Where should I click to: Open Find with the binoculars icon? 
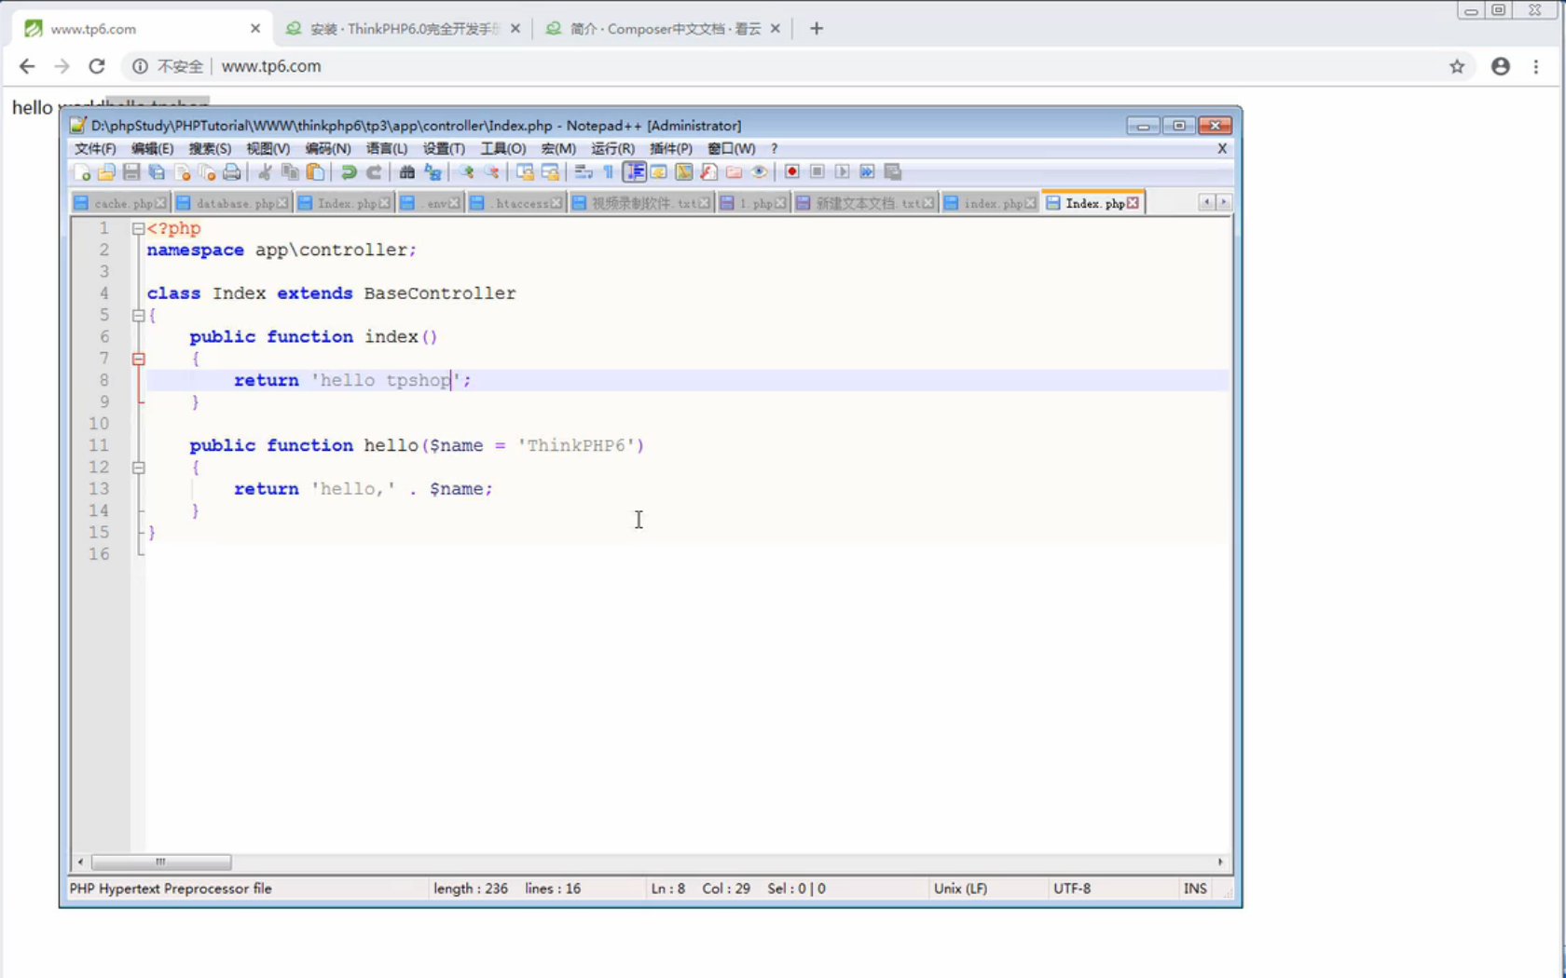pyautogui.click(x=407, y=172)
